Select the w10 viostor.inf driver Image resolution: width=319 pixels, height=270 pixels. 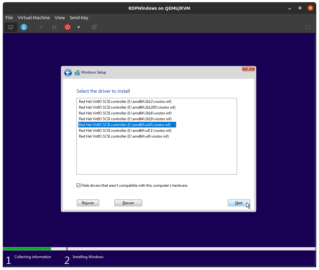point(127,125)
